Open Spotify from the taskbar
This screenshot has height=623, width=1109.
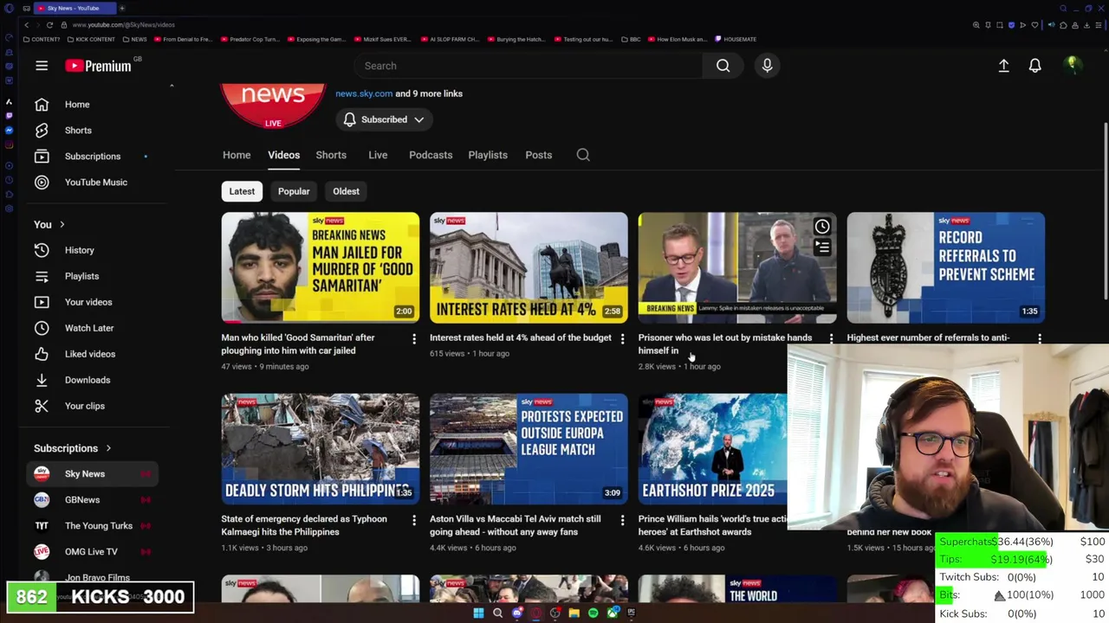(593, 613)
